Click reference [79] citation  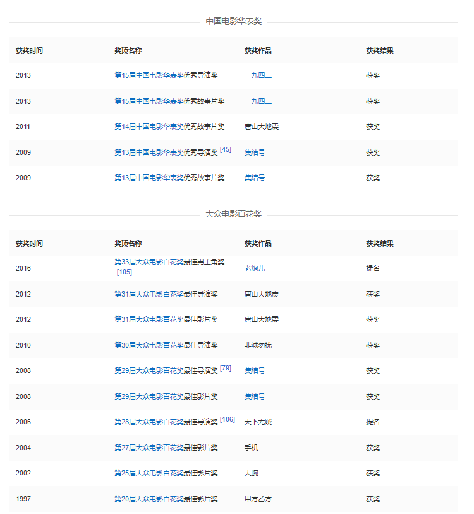(x=226, y=368)
